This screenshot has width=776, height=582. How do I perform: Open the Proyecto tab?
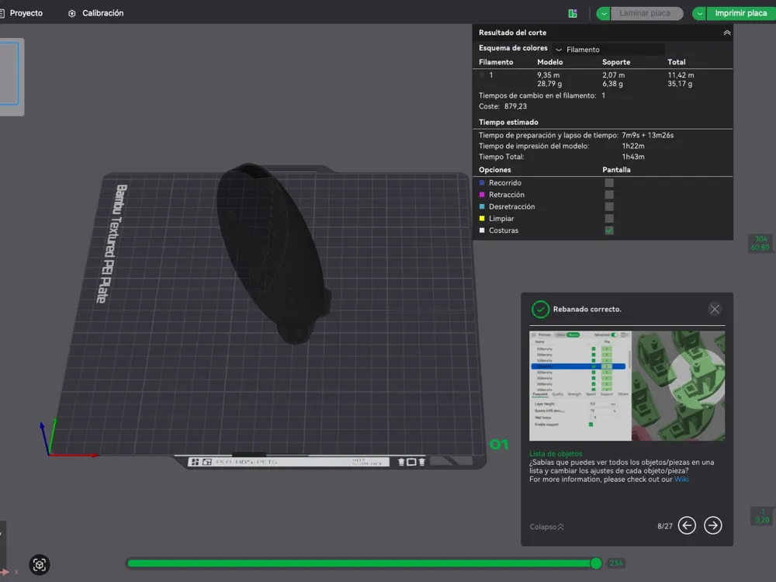[26, 13]
